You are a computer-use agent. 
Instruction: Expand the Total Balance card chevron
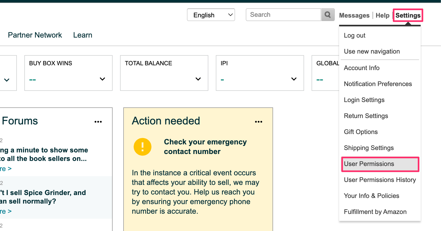pyautogui.click(x=198, y=79)
